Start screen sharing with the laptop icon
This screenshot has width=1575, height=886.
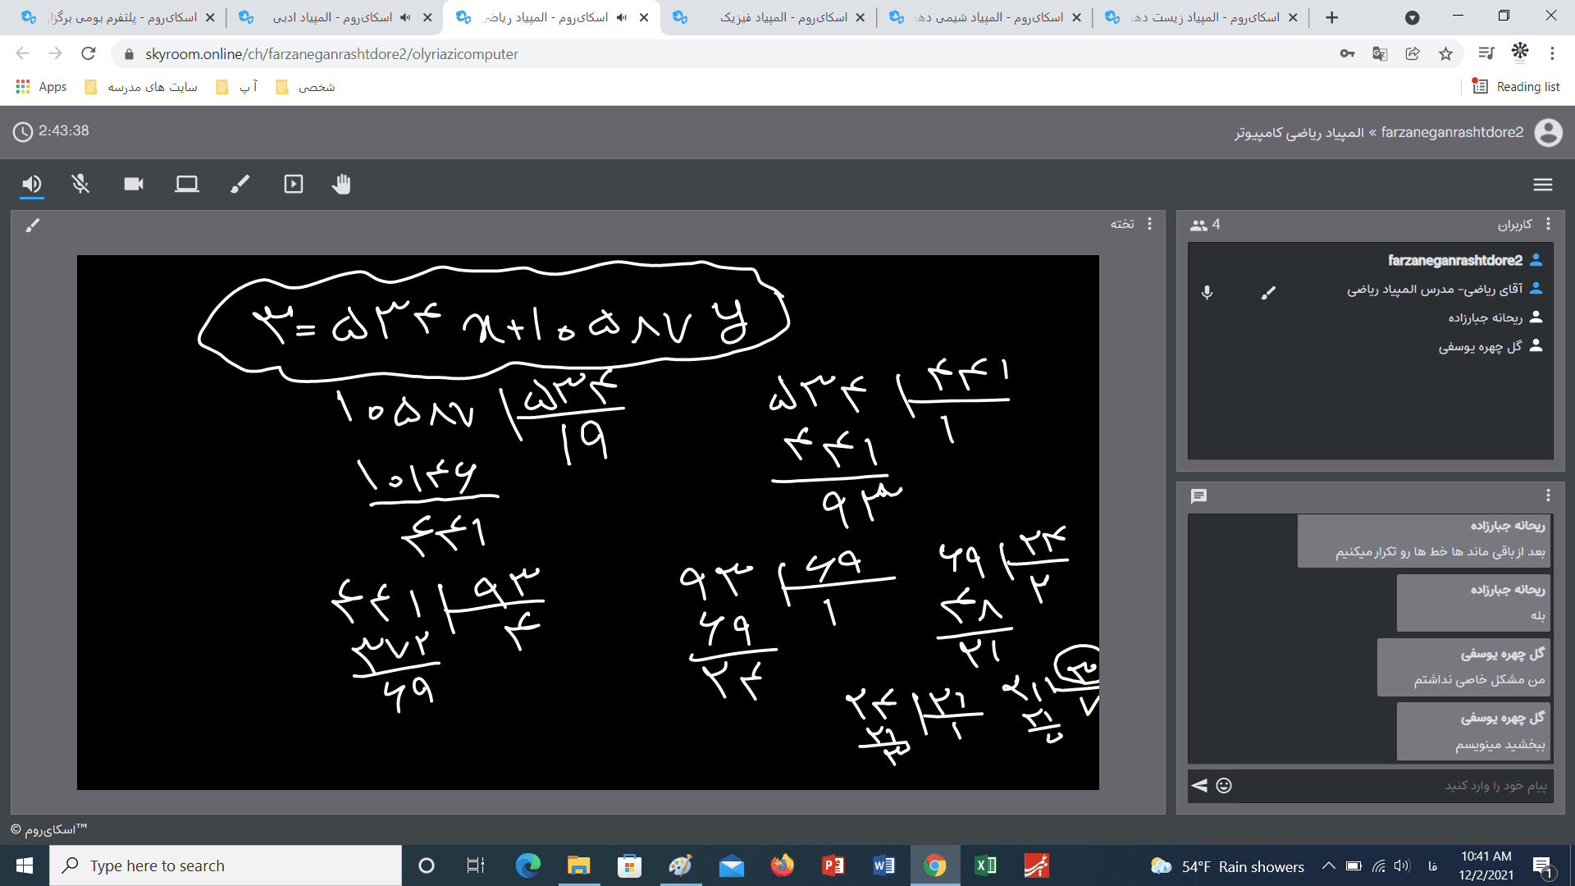click(x=187, y=184)
